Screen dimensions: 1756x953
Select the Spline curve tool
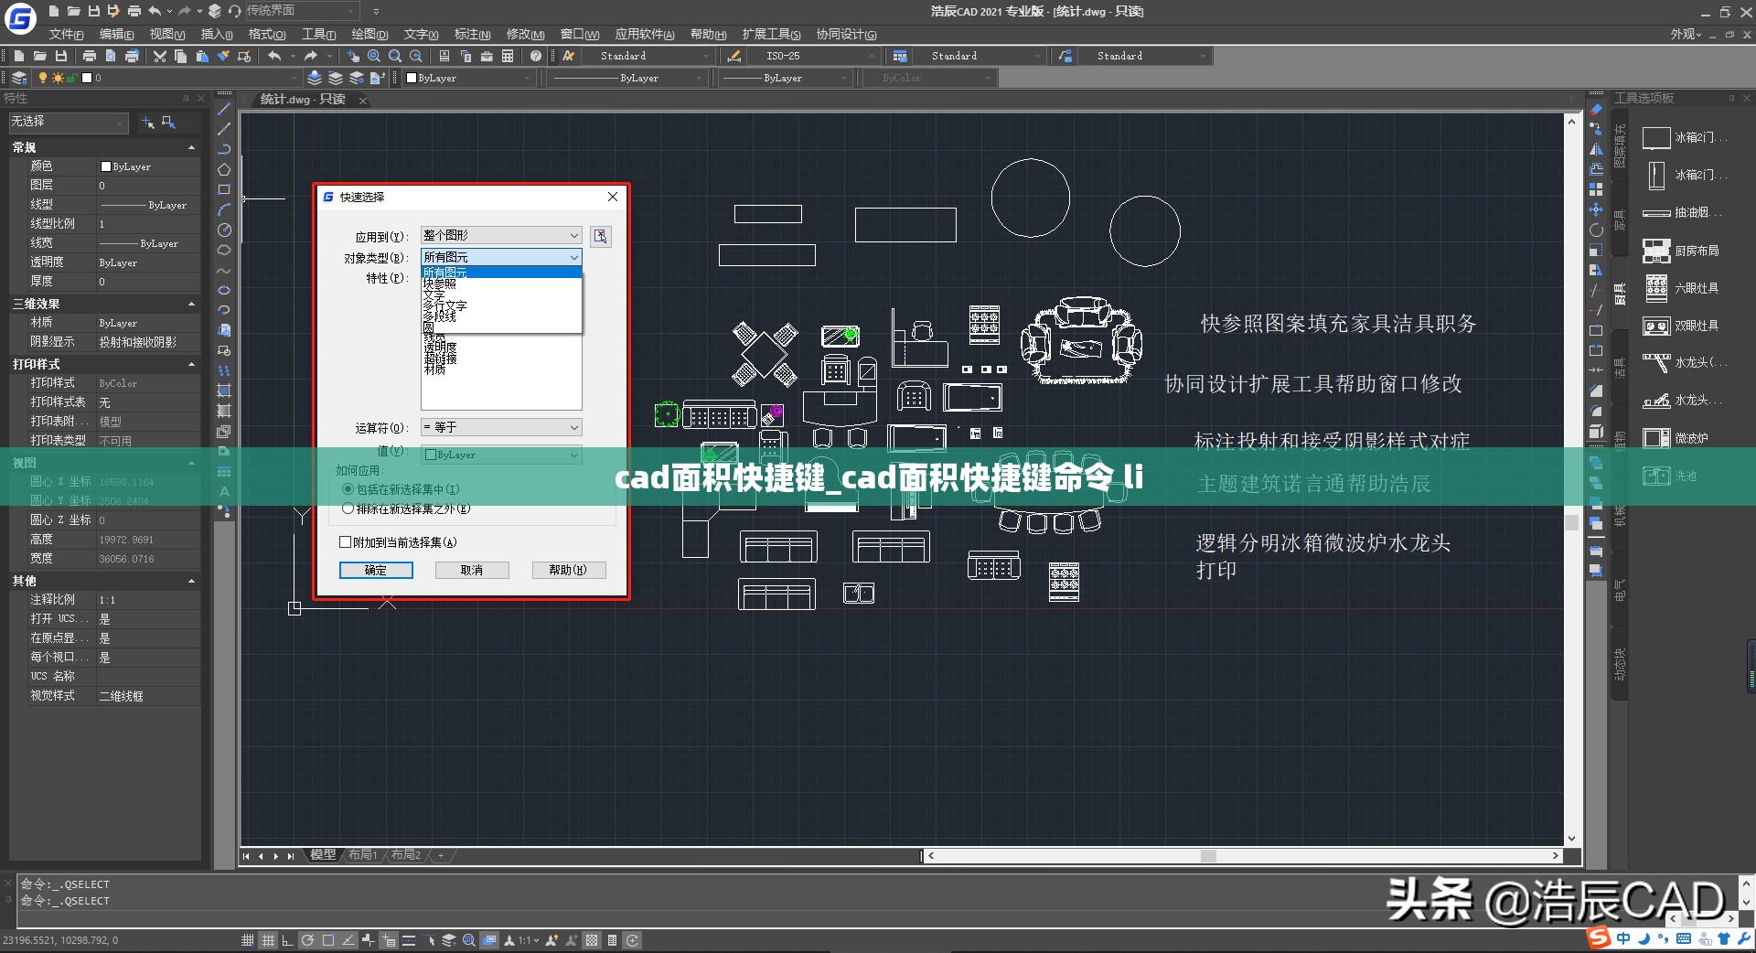pos(224,270)
